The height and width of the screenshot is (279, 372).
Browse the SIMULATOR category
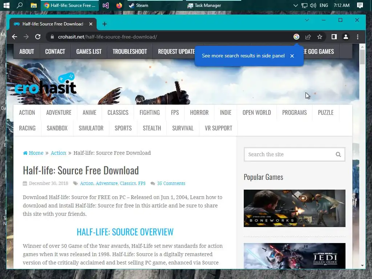[91, 128]
